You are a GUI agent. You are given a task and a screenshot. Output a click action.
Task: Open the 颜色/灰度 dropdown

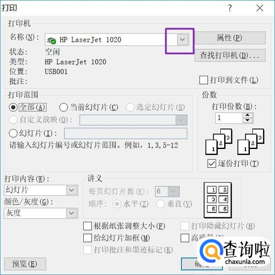72,213
